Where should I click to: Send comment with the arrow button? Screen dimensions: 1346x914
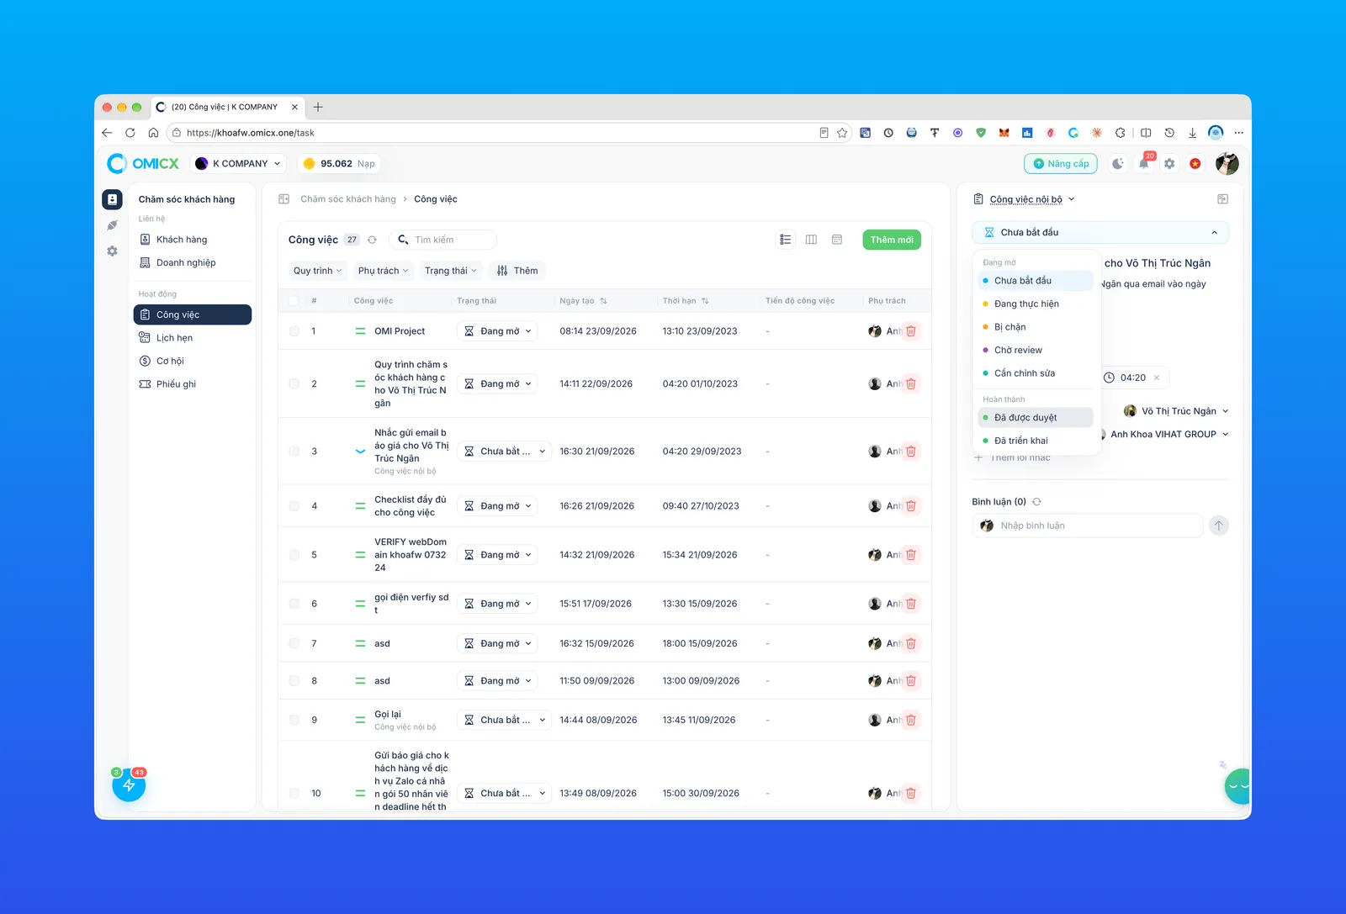click(x=1219, y=526)
